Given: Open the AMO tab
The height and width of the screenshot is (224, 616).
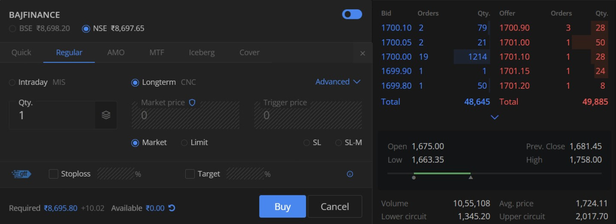Looking at the screenshot, I should [116, 53].
